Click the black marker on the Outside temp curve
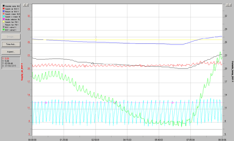Image resolution: width=234 pixels, height=141 pixels. tap(92, 63)
